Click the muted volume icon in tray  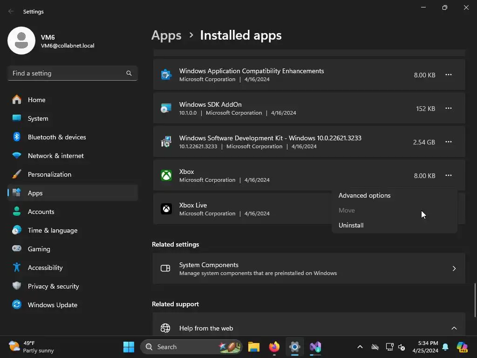[x=402, y=347]
